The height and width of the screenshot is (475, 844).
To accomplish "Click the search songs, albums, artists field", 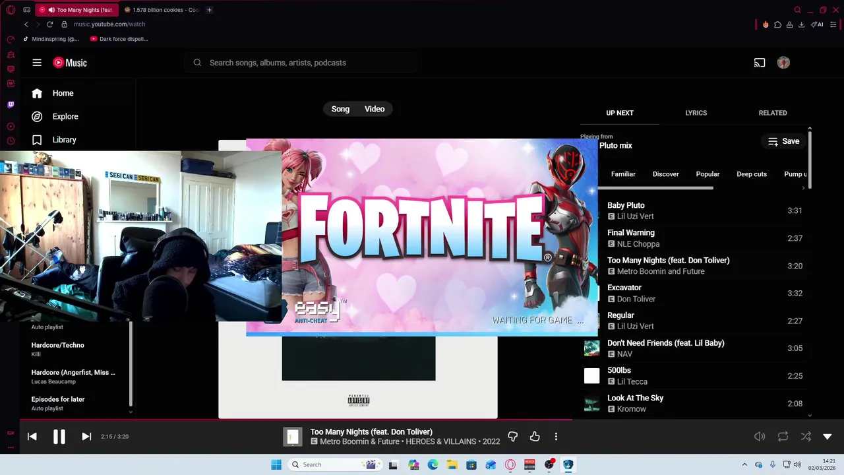I will 300,63.
